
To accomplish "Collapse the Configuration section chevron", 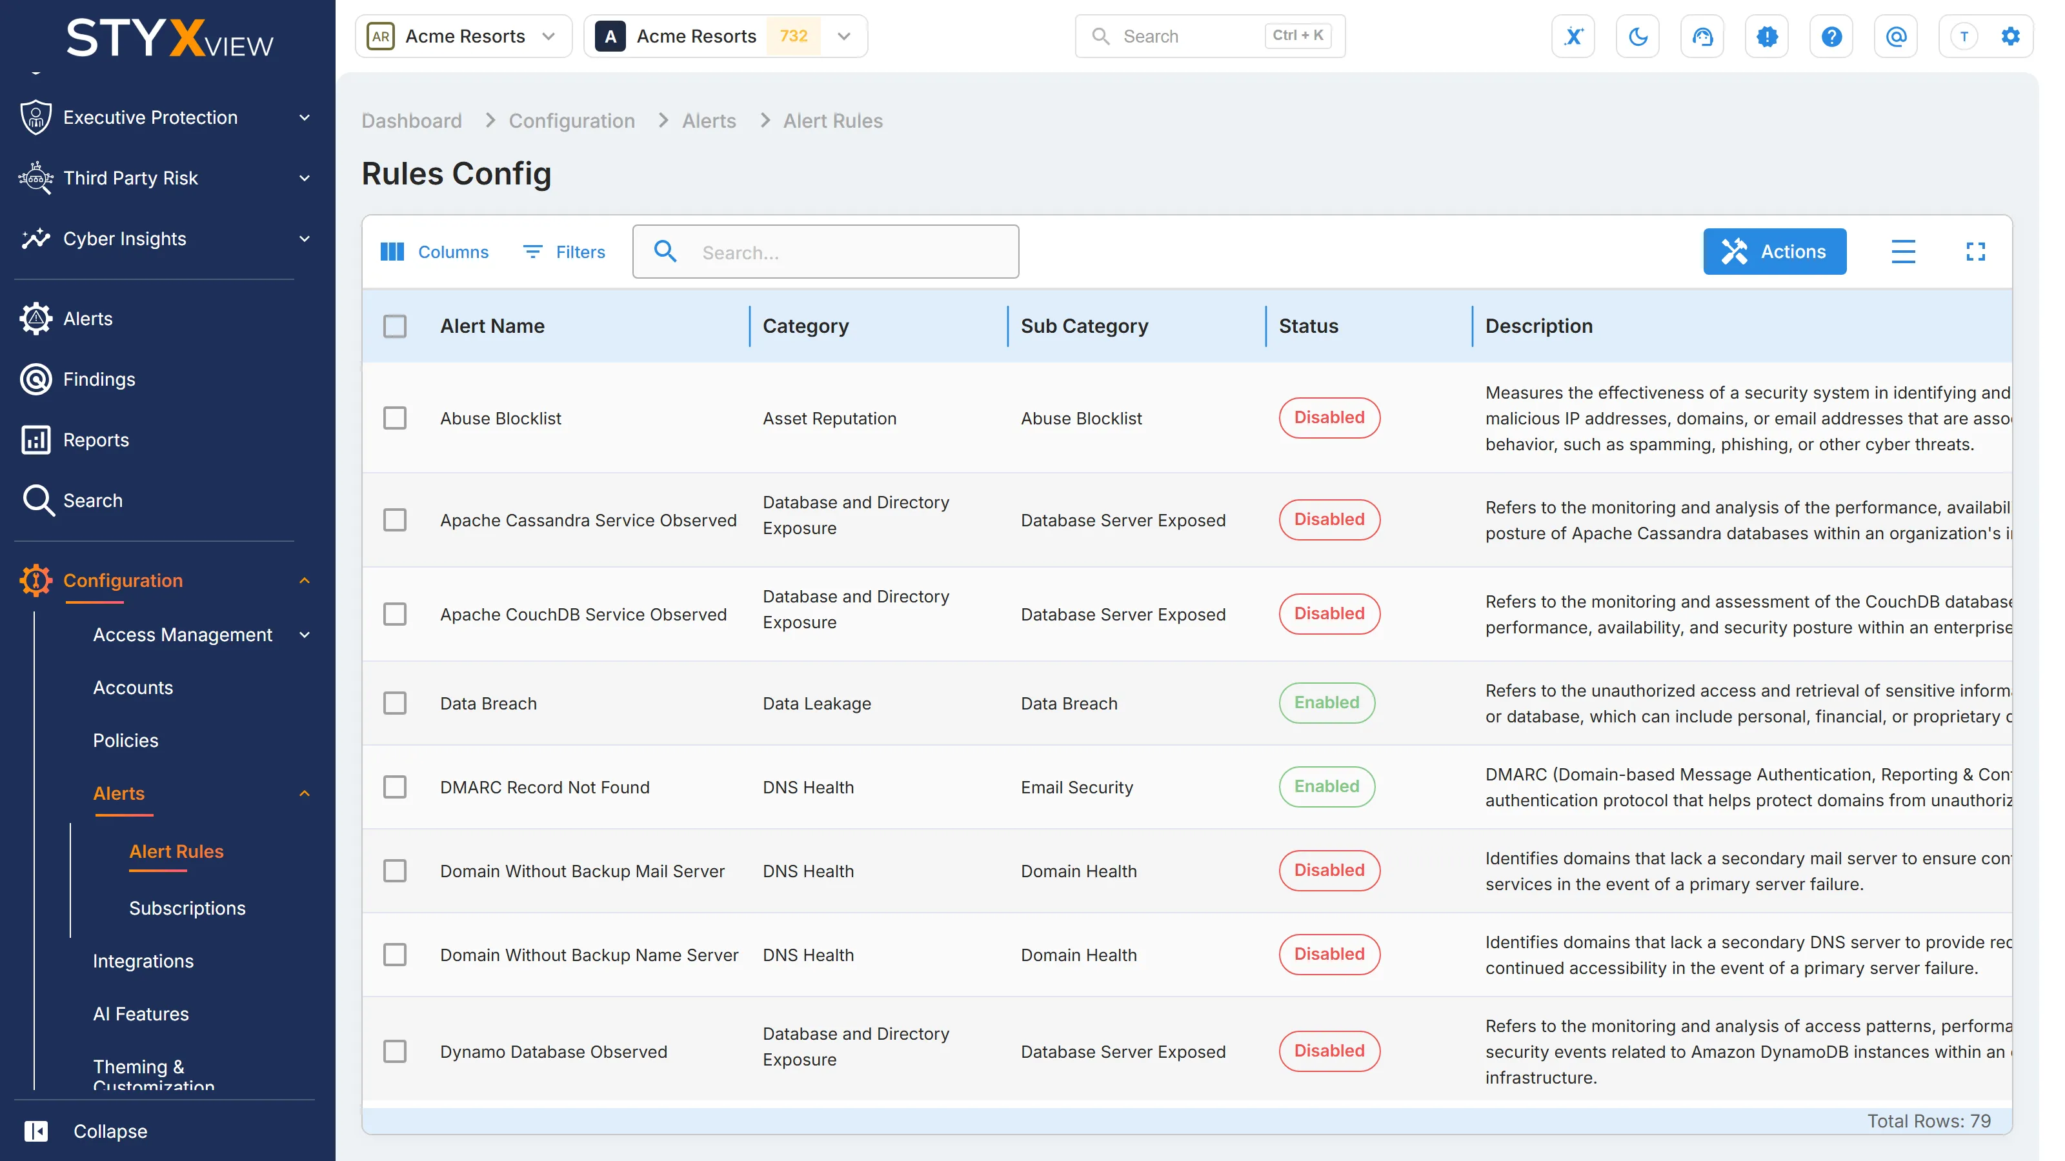I will (305, 580).
